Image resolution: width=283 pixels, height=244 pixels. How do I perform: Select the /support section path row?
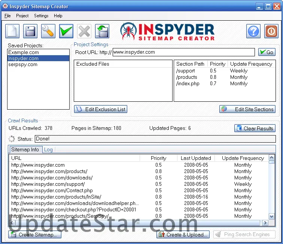coord(225,71)
